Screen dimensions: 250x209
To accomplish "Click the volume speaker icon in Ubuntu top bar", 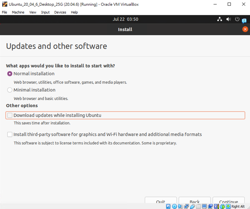I will point(228,19).
